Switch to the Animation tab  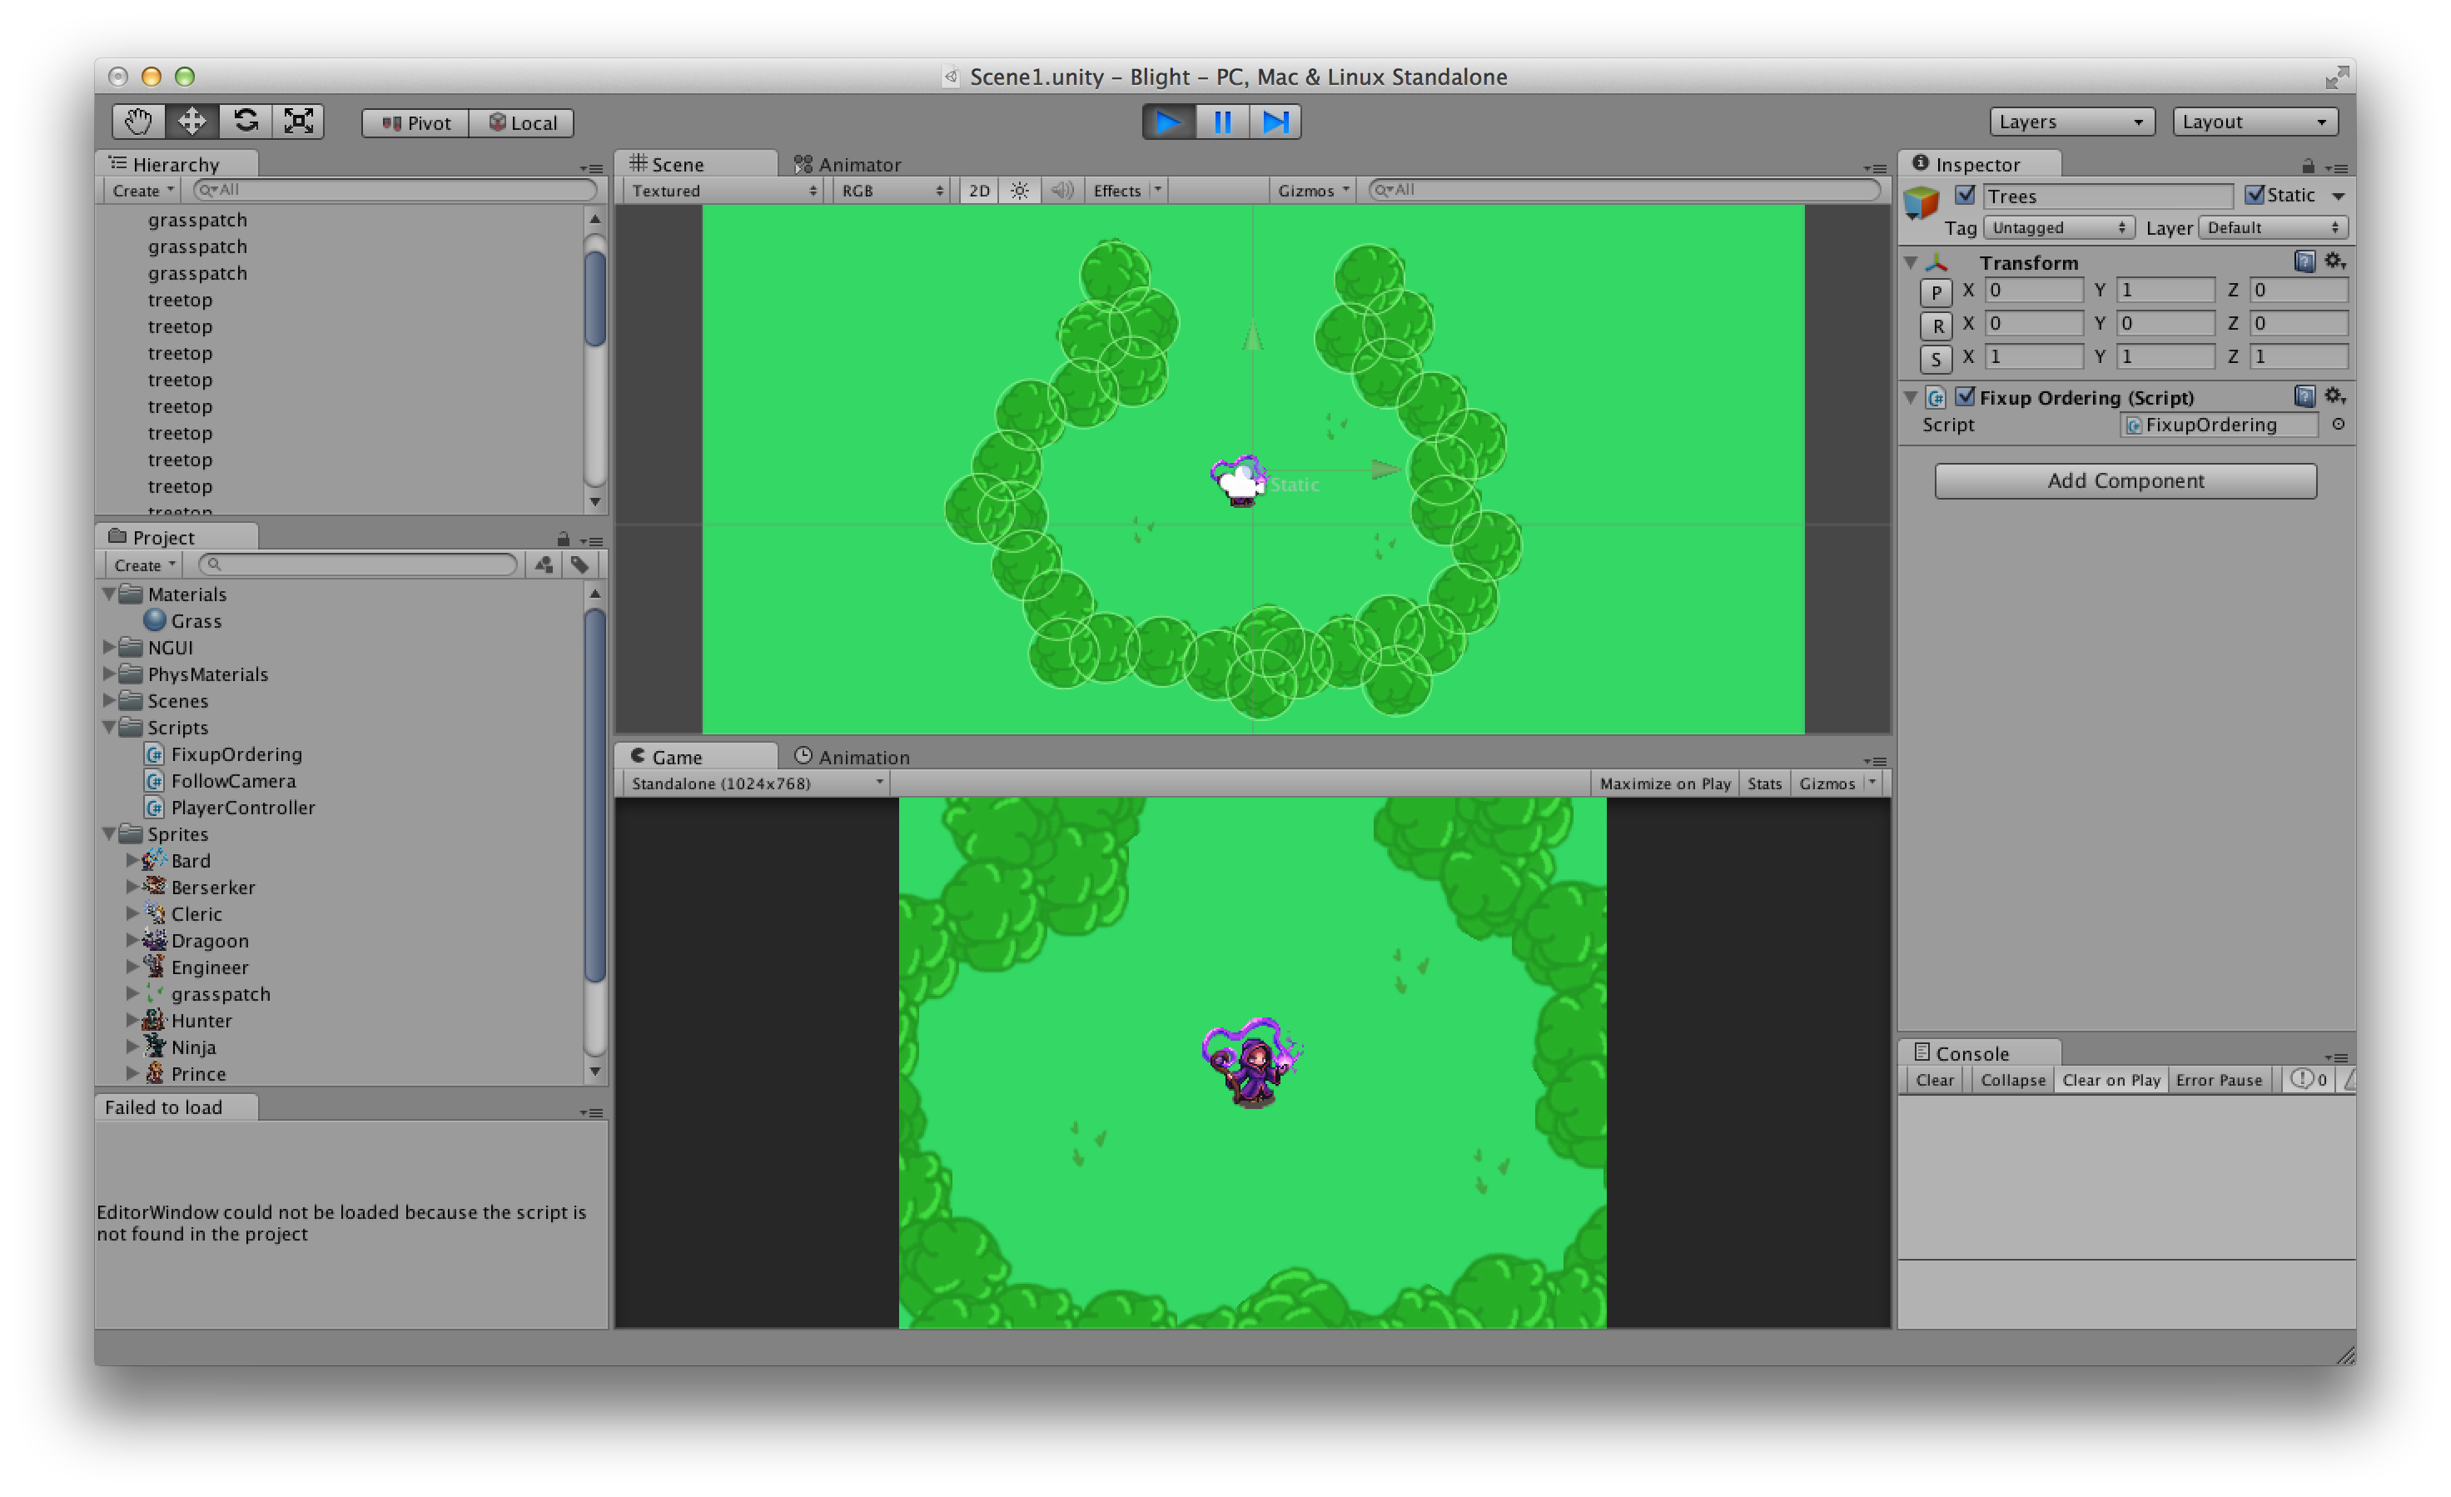click(x=853, y=757)
